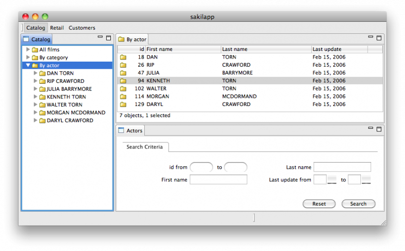The width and height of the screenshot is (405, 251).
Task: Minimize the Catalog panel view
Action: 100,38
